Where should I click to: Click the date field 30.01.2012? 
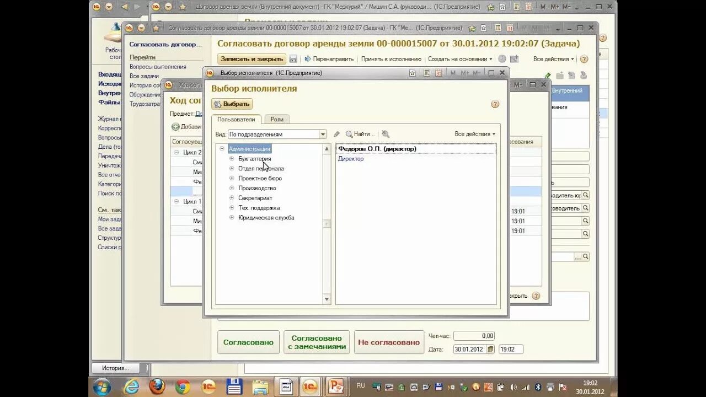point(470,349)
